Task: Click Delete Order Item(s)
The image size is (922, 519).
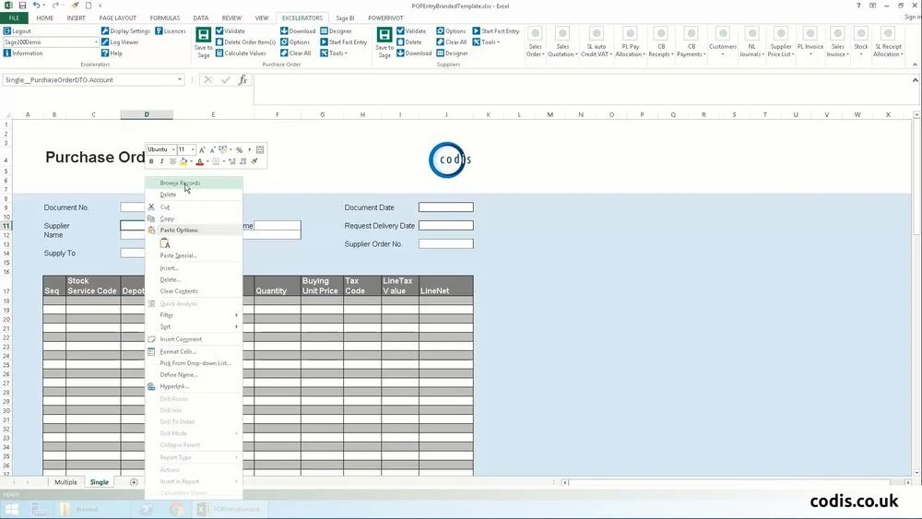Action: (x=245, y=42)
